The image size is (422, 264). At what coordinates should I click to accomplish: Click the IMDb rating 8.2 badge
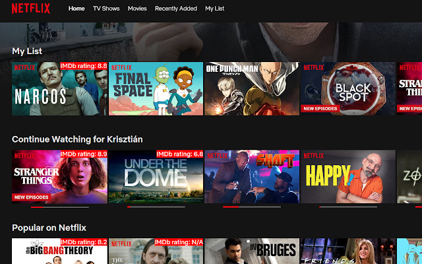point(84,242)
